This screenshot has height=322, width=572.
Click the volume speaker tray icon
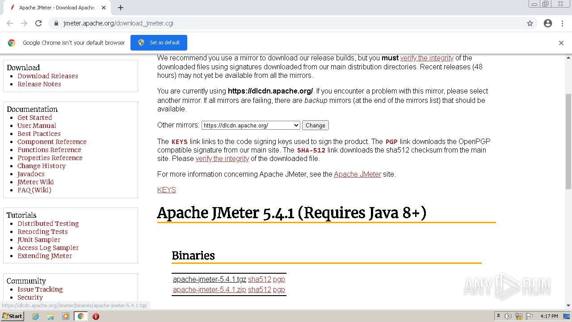508,316
